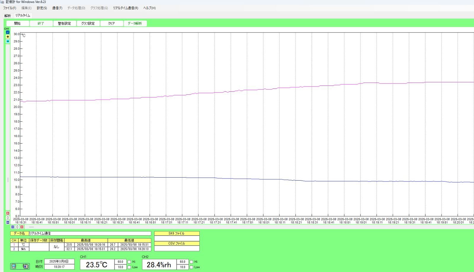Viewport: 474px width, 272px height.
Task: Click the CH2 reading 28.4%rh
Action: 159,265
